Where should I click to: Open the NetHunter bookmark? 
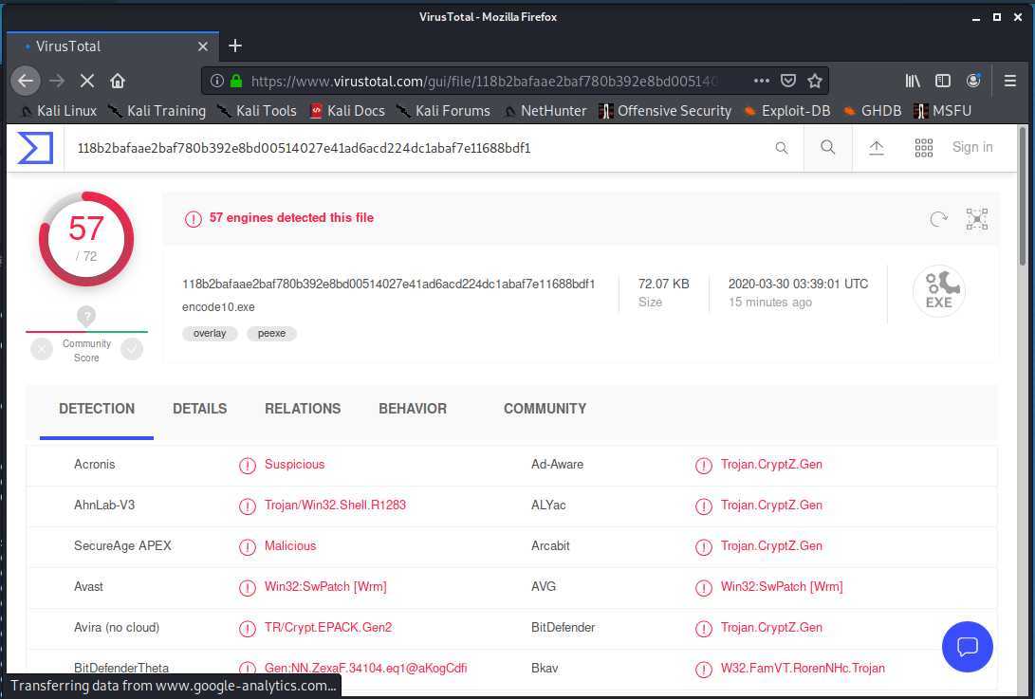[545, 111]
